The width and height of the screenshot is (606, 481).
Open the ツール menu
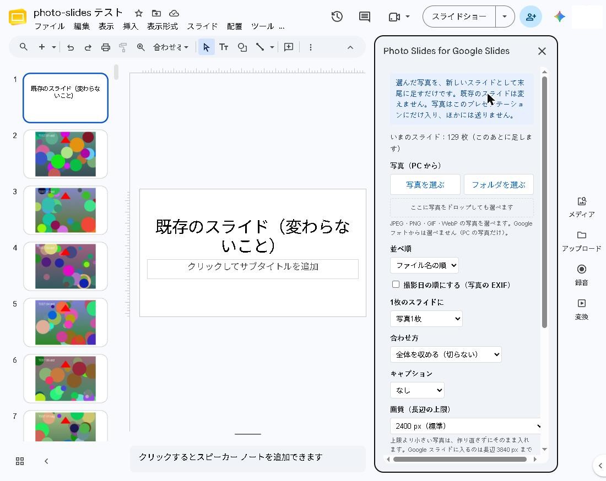262,26
